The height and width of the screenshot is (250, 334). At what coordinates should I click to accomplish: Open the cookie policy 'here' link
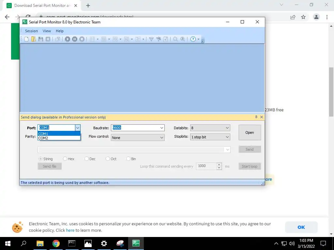(70, 230)
